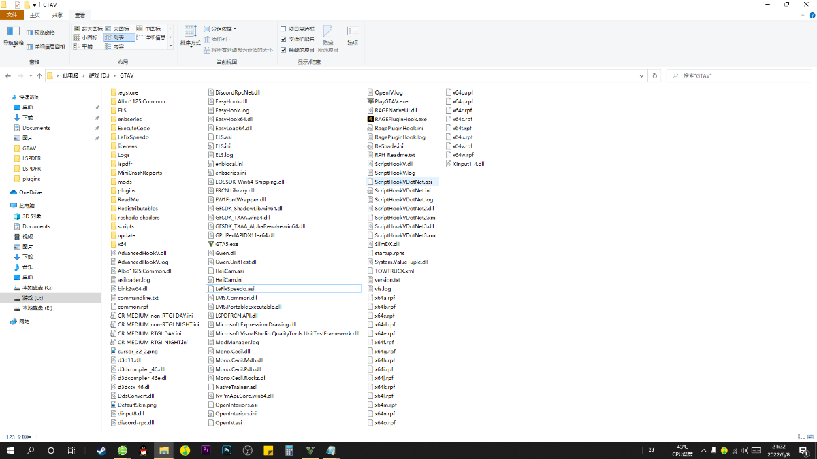The width and height of the screenshot is (817, 459).
Task: Open Adobe Photoshop from the taskbar
Action: coord(227,450)
